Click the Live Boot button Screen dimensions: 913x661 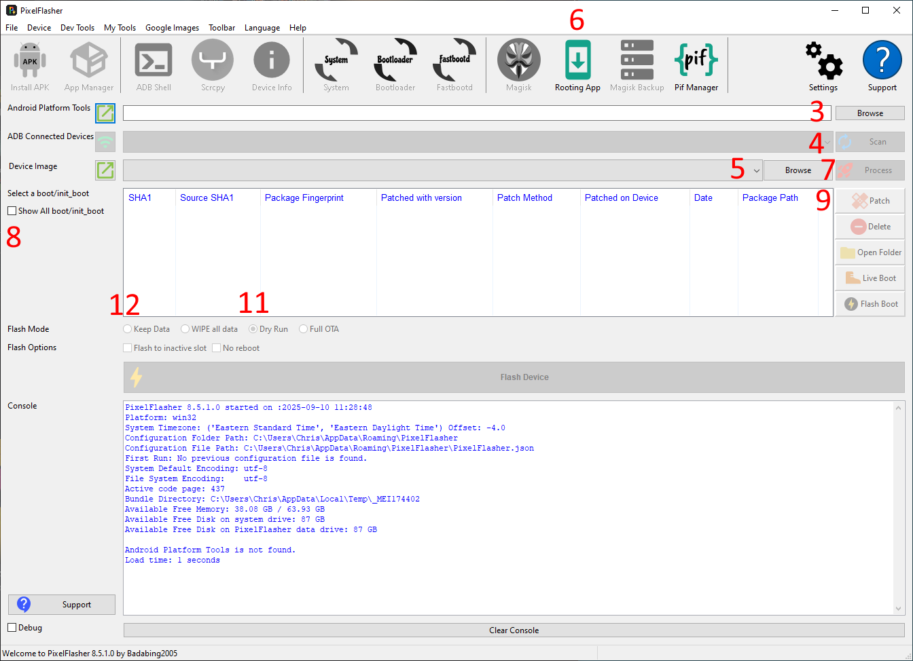(x=870, y=278)
